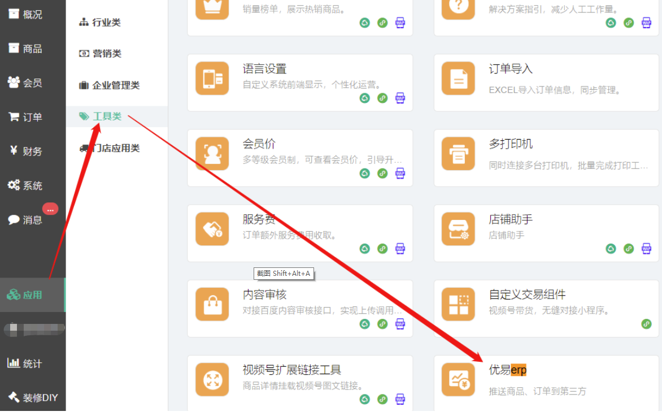This screenshot has width=662, height=420.
Task: Click green link badge on 自定义交易组件 card
Action: tap(646, 324)
